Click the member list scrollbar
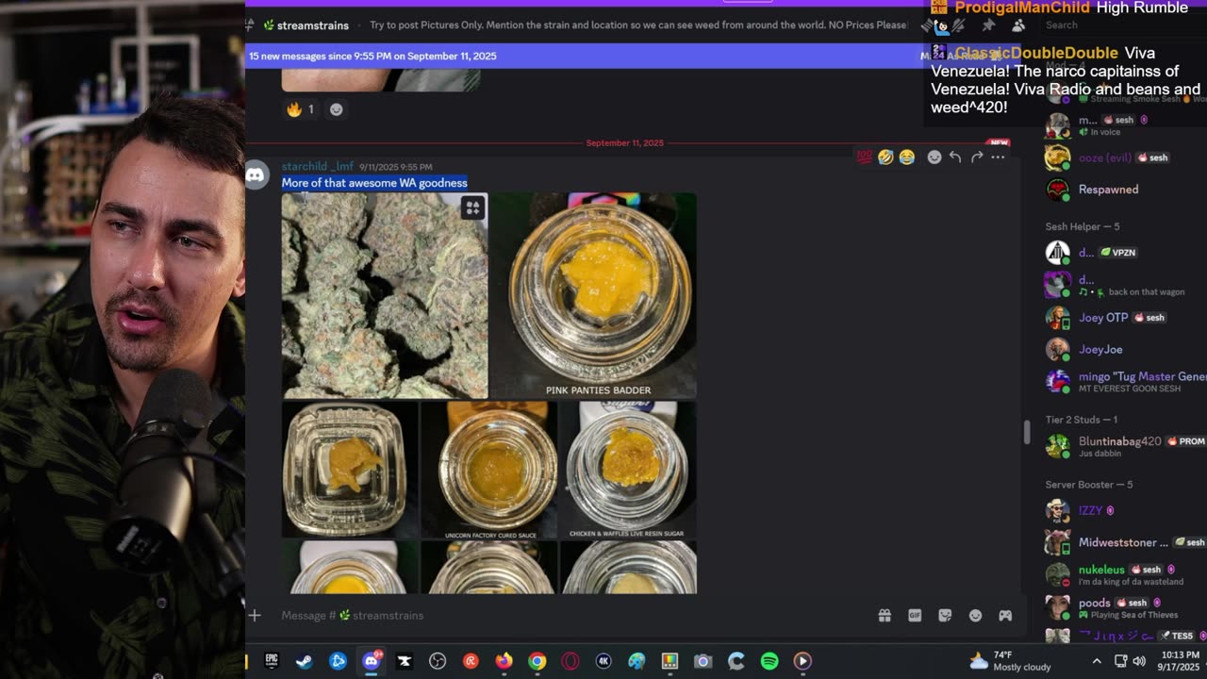The image size is (1207, 679). tap(1027, 433)
